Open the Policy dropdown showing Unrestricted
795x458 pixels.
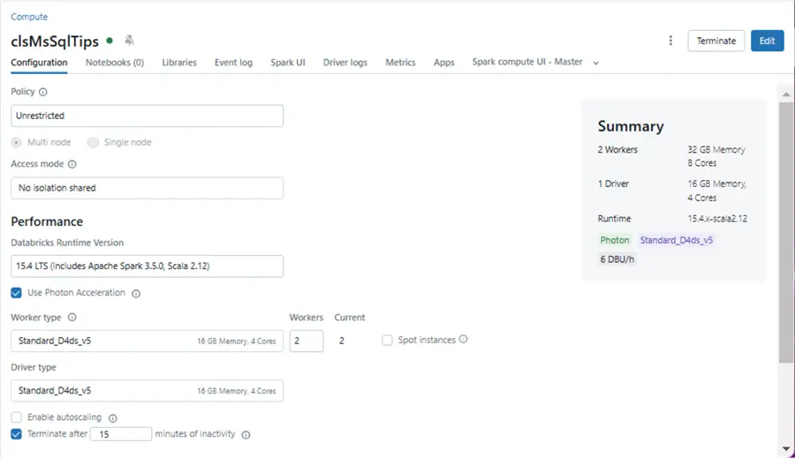coord(147,116)
